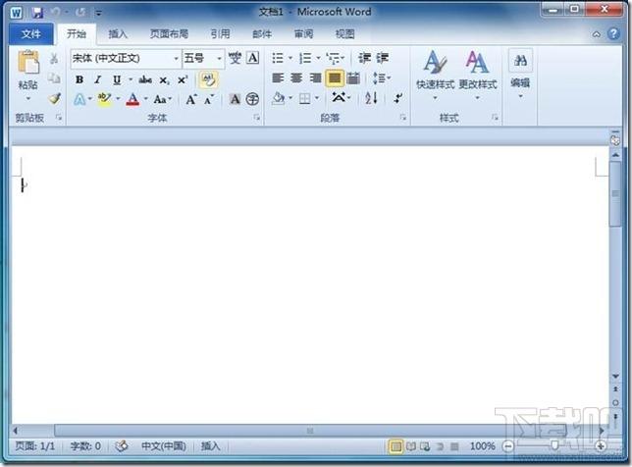This screenshot has width=632, height=467.
Task: Toggle Justify alignment
Action: (x=335, y=78)
